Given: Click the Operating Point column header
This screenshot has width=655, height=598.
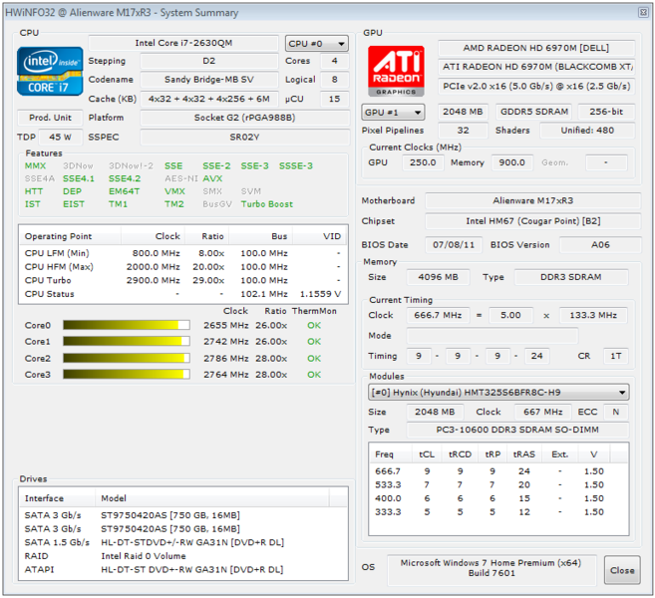Looking at the screenshot, I should click(x=70, y=236).
